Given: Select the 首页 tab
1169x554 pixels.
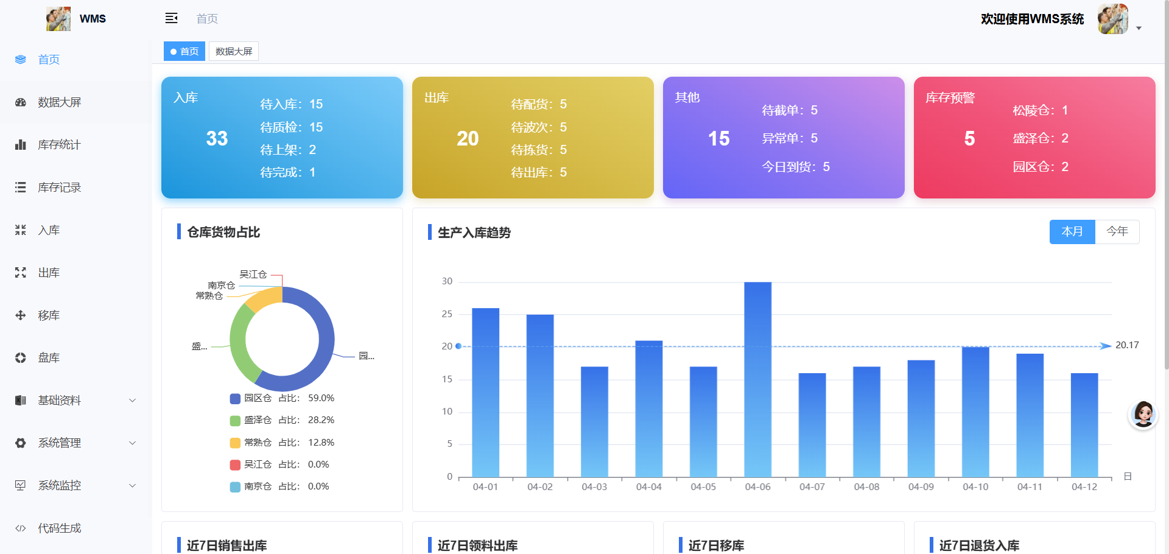Looking at the screenshot, I should 184,51.
